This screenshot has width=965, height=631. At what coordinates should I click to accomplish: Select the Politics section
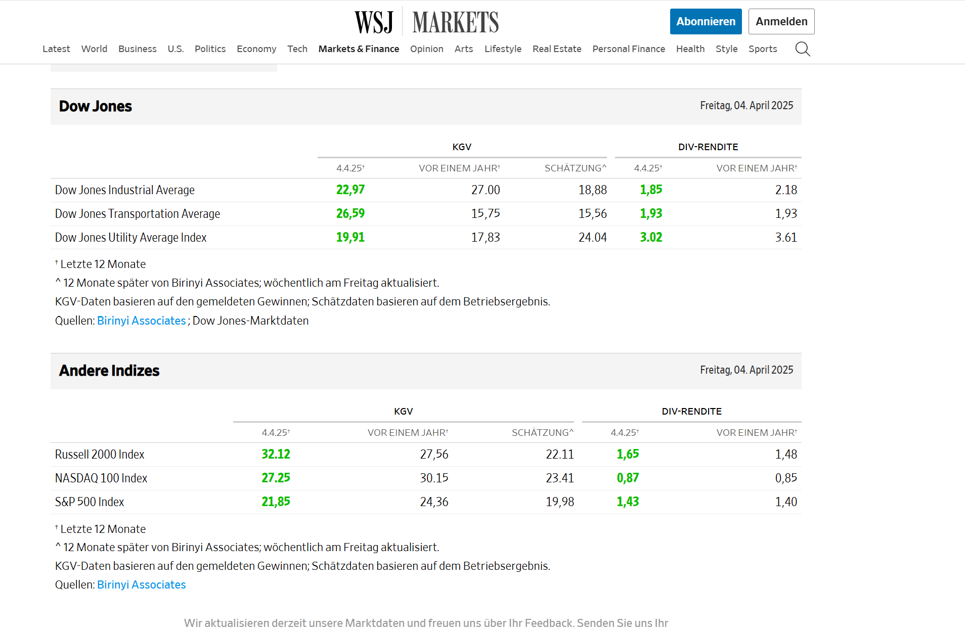click(x=210, y=49)
